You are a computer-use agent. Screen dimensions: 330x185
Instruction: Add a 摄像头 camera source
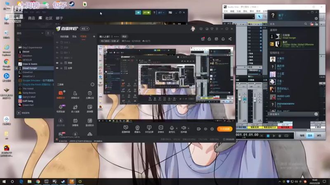(137, 129)
